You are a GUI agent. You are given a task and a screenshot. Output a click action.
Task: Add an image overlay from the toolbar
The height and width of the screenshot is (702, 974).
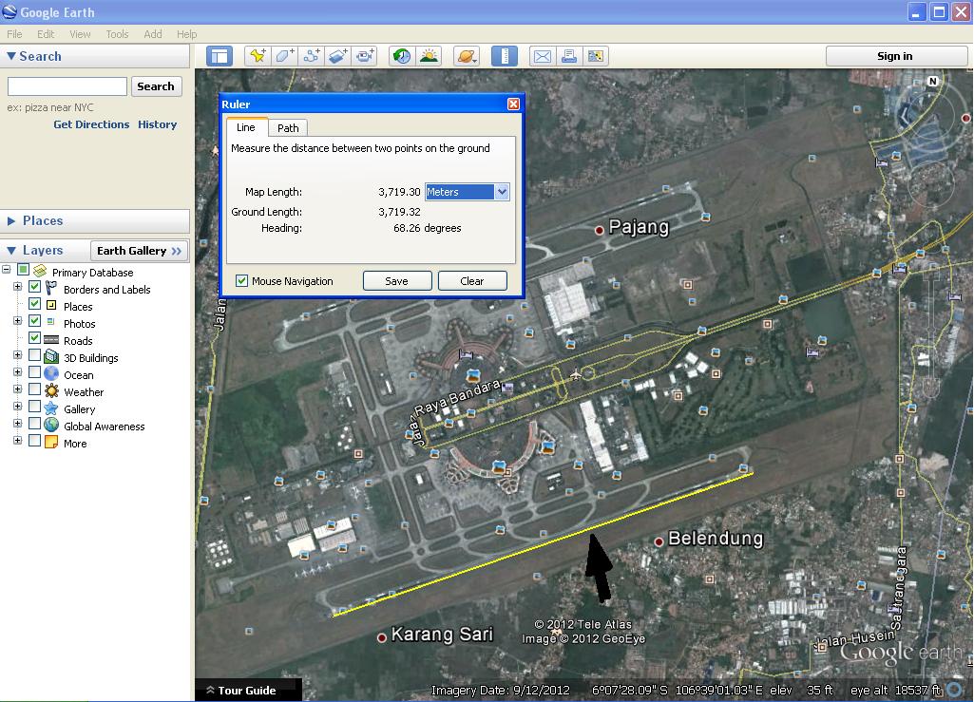(338, 56)
